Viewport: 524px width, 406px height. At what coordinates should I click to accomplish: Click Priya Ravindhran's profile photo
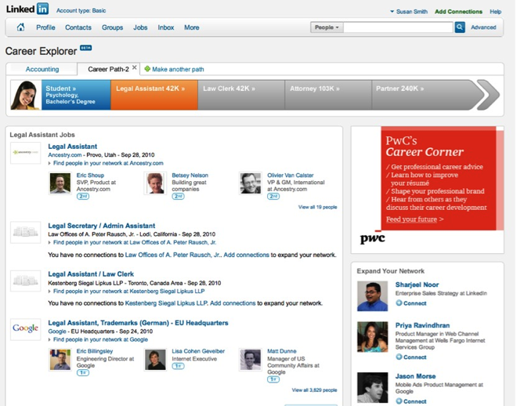coord(372,337)
